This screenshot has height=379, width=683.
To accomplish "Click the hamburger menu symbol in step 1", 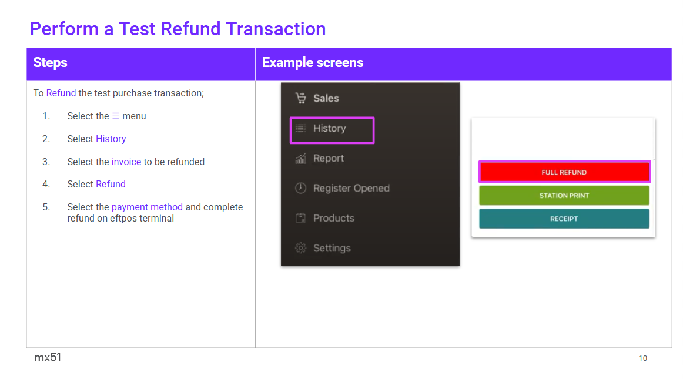I will point(116,116).
